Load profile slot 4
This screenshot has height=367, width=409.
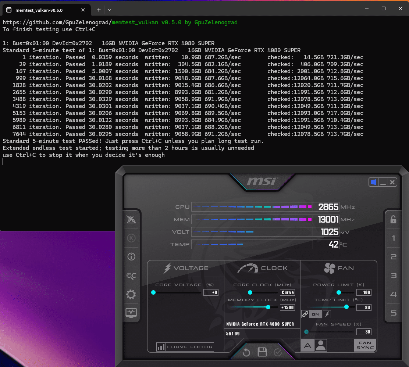pyautogui.click(x=393, y=294)
